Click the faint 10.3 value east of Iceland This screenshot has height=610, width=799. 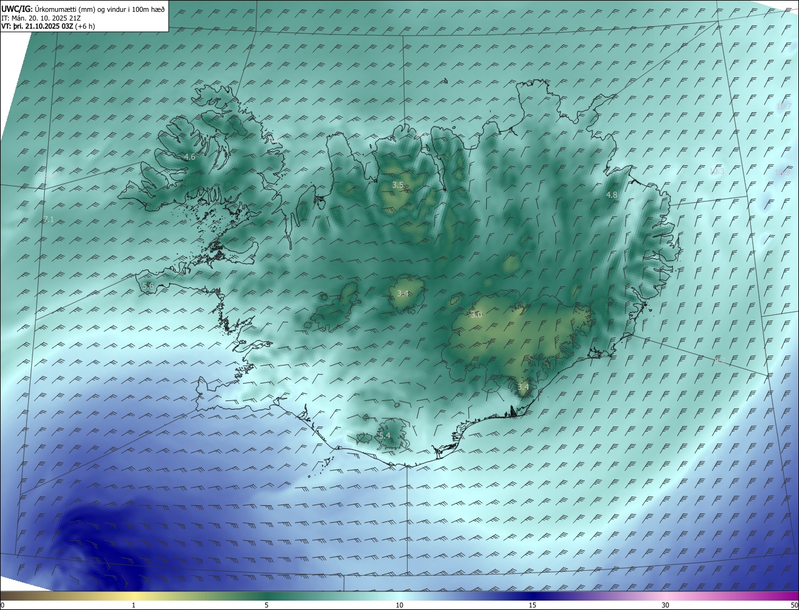tap(717, 172)
